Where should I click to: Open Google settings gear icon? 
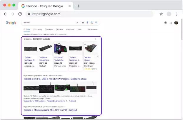point(165,23)
